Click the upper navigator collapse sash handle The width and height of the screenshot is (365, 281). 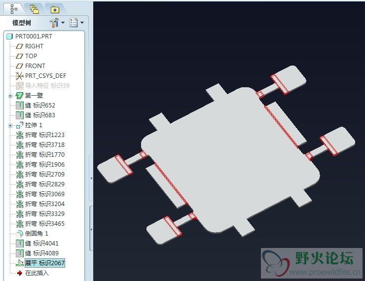pyautogui.click(x=91, y=178)
